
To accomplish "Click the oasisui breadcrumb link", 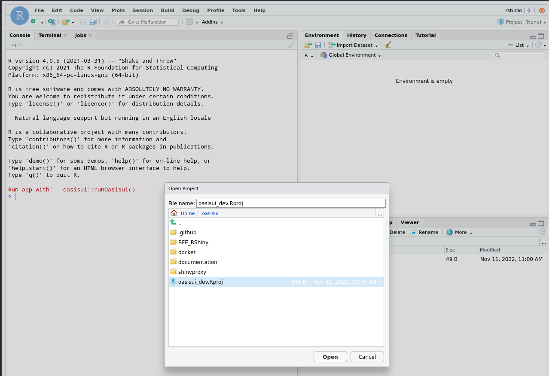I will [210, 213].
